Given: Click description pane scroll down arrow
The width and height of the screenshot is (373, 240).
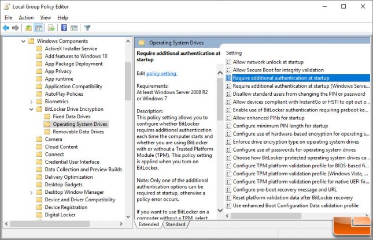Looking at the screenshot, I should pos(220,211).
